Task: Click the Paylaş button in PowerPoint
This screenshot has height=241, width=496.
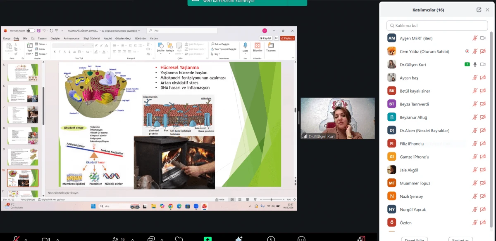Action: coord(287,38)
